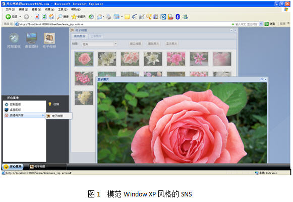Click the Home house icon in the toolbar
Viewport: 293px width, 202px height.
point(51,17)
